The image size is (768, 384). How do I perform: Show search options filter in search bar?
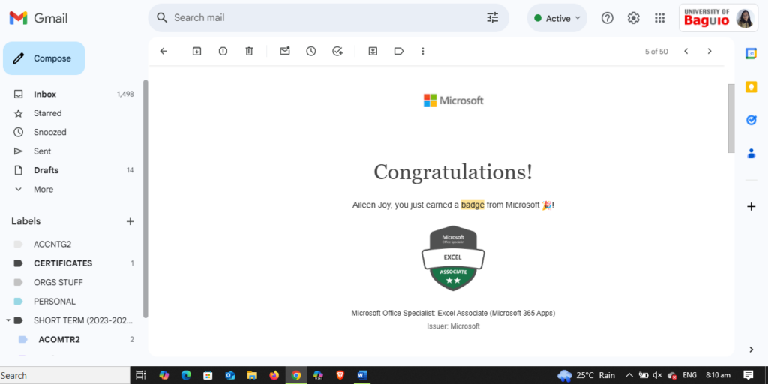(x=492, y=18)
